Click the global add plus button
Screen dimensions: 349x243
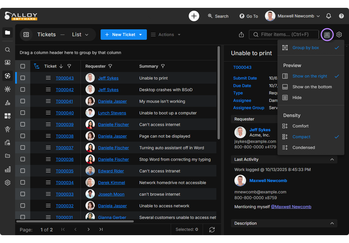(194, 16)
